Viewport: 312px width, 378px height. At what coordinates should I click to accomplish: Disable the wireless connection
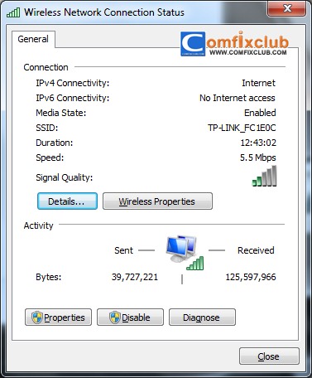[x=130, y=317]
